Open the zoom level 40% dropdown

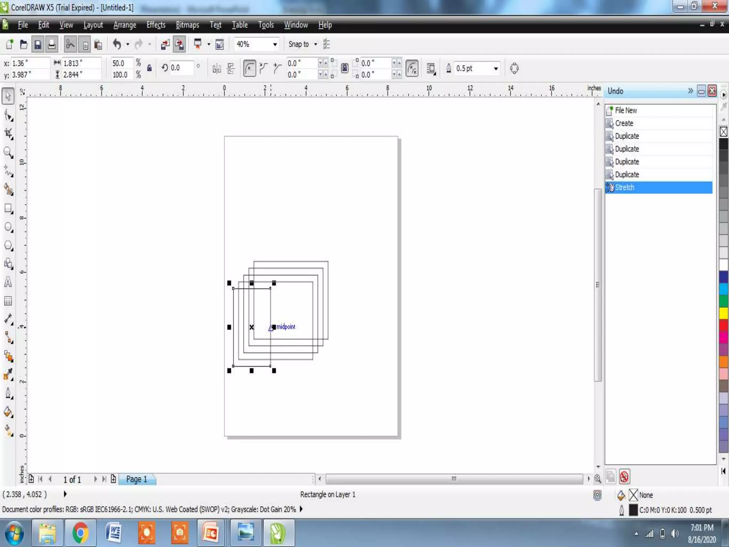pyautogui.click(x=275, y=45)
